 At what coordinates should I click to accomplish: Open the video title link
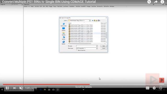(x=49, y=2)
